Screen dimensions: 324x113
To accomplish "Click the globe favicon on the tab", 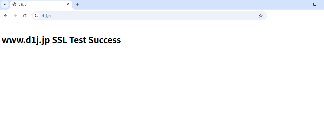I will click(x=14, y=4).
